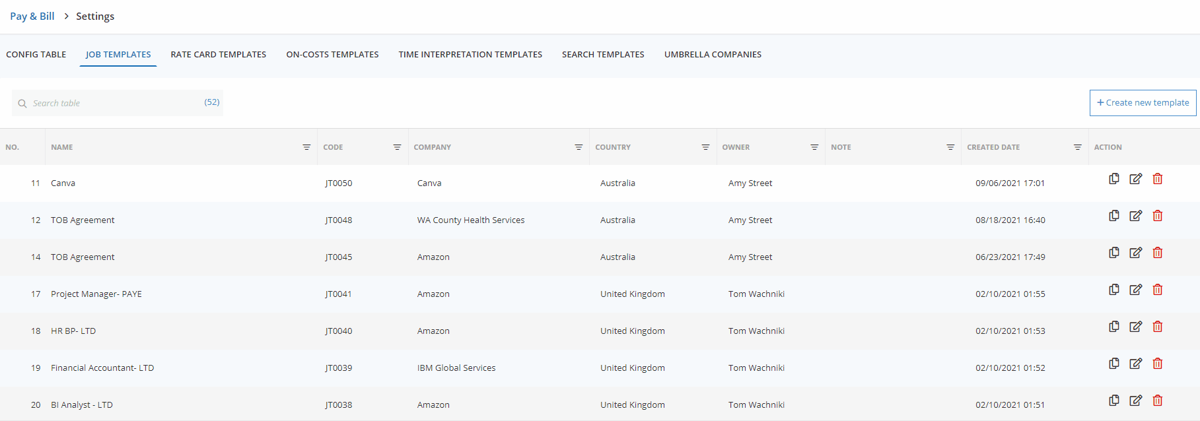This screenshot has width=1200, height=421.
Task: Delete the BI Analyst - LTD template
Action: click(1158, 401)
